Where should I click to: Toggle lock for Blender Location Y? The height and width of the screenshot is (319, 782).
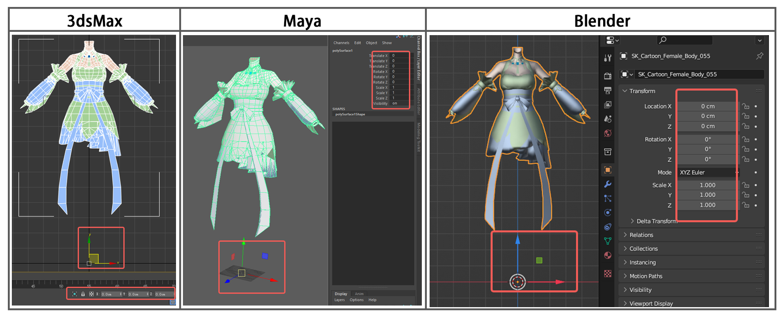pos(746,116)
